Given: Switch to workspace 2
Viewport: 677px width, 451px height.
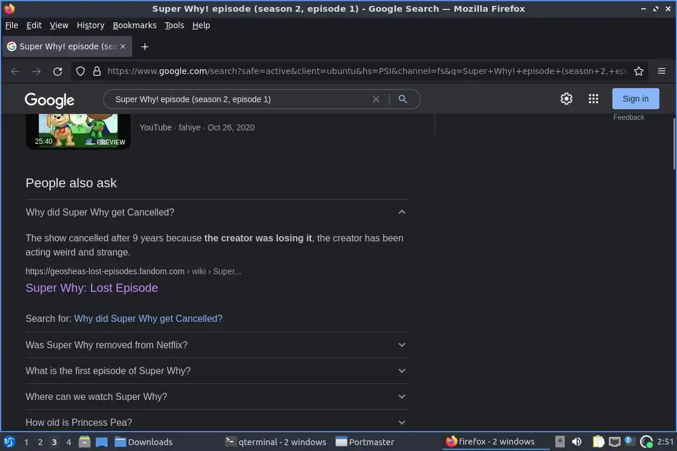Looking at the screenshot, I should point(40,442).
